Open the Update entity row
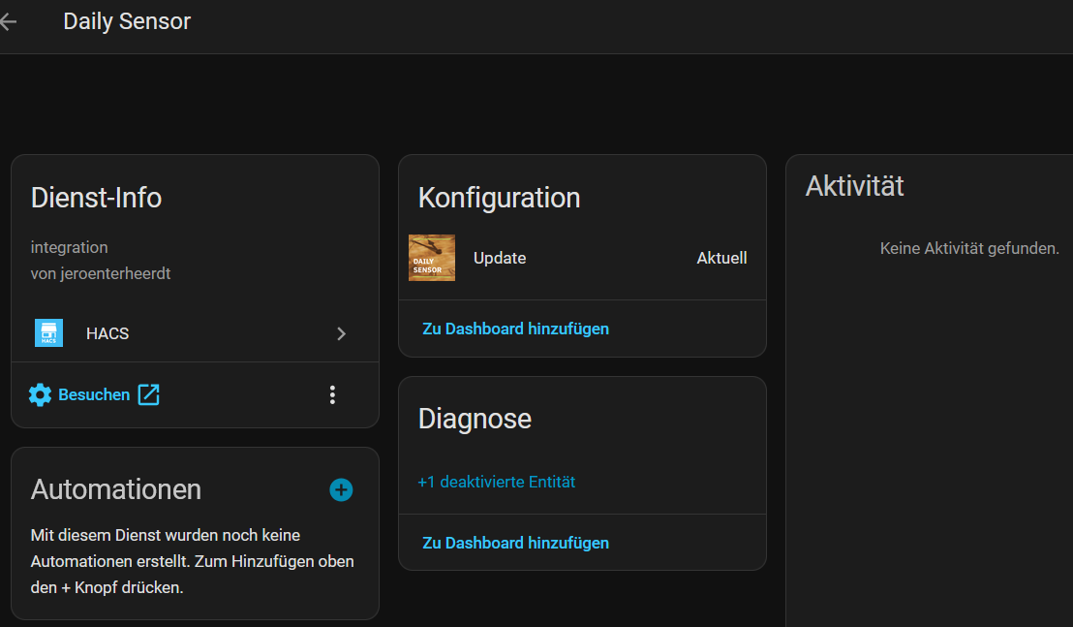The height and width of the screenshot is (627, 1073). click(x=582, y=258)
